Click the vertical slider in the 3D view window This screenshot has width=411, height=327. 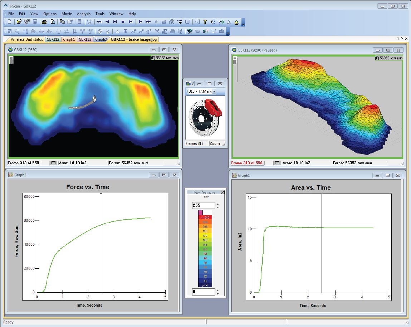click(x=235, y=62)
